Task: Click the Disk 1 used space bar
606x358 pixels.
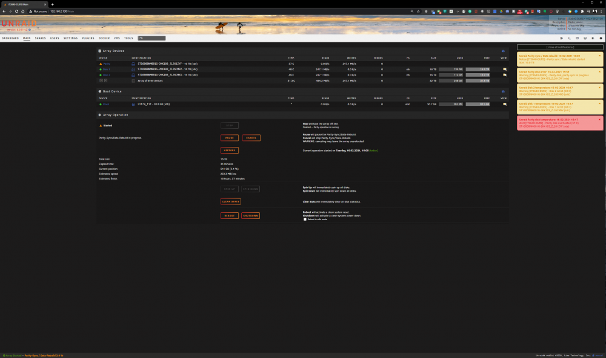Action: tap(451, 70)
